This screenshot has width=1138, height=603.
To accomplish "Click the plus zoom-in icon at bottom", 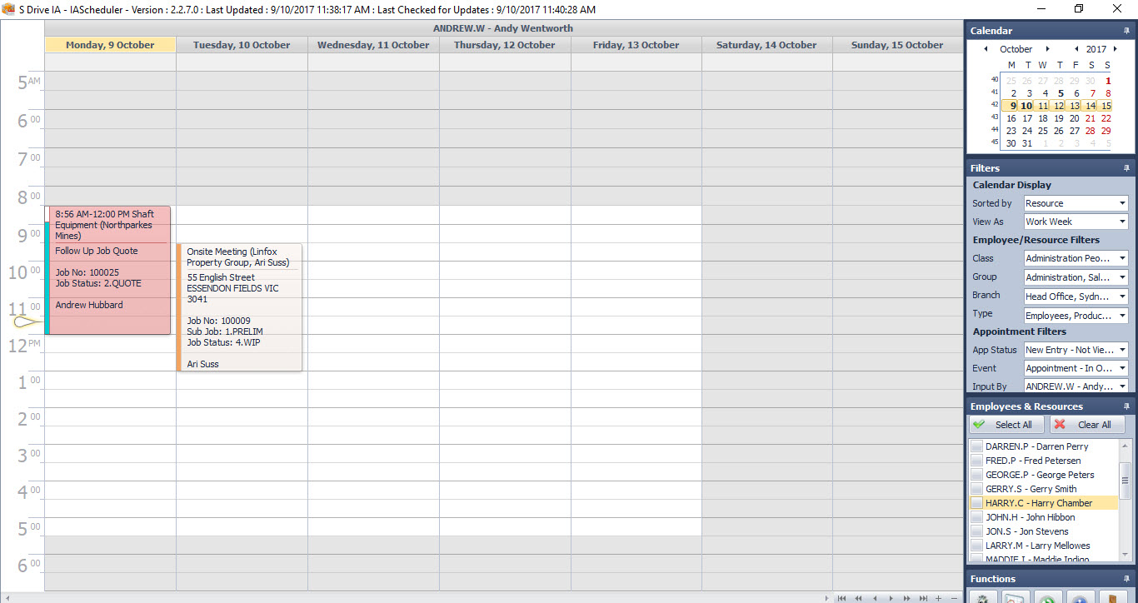I will (939, 598).
